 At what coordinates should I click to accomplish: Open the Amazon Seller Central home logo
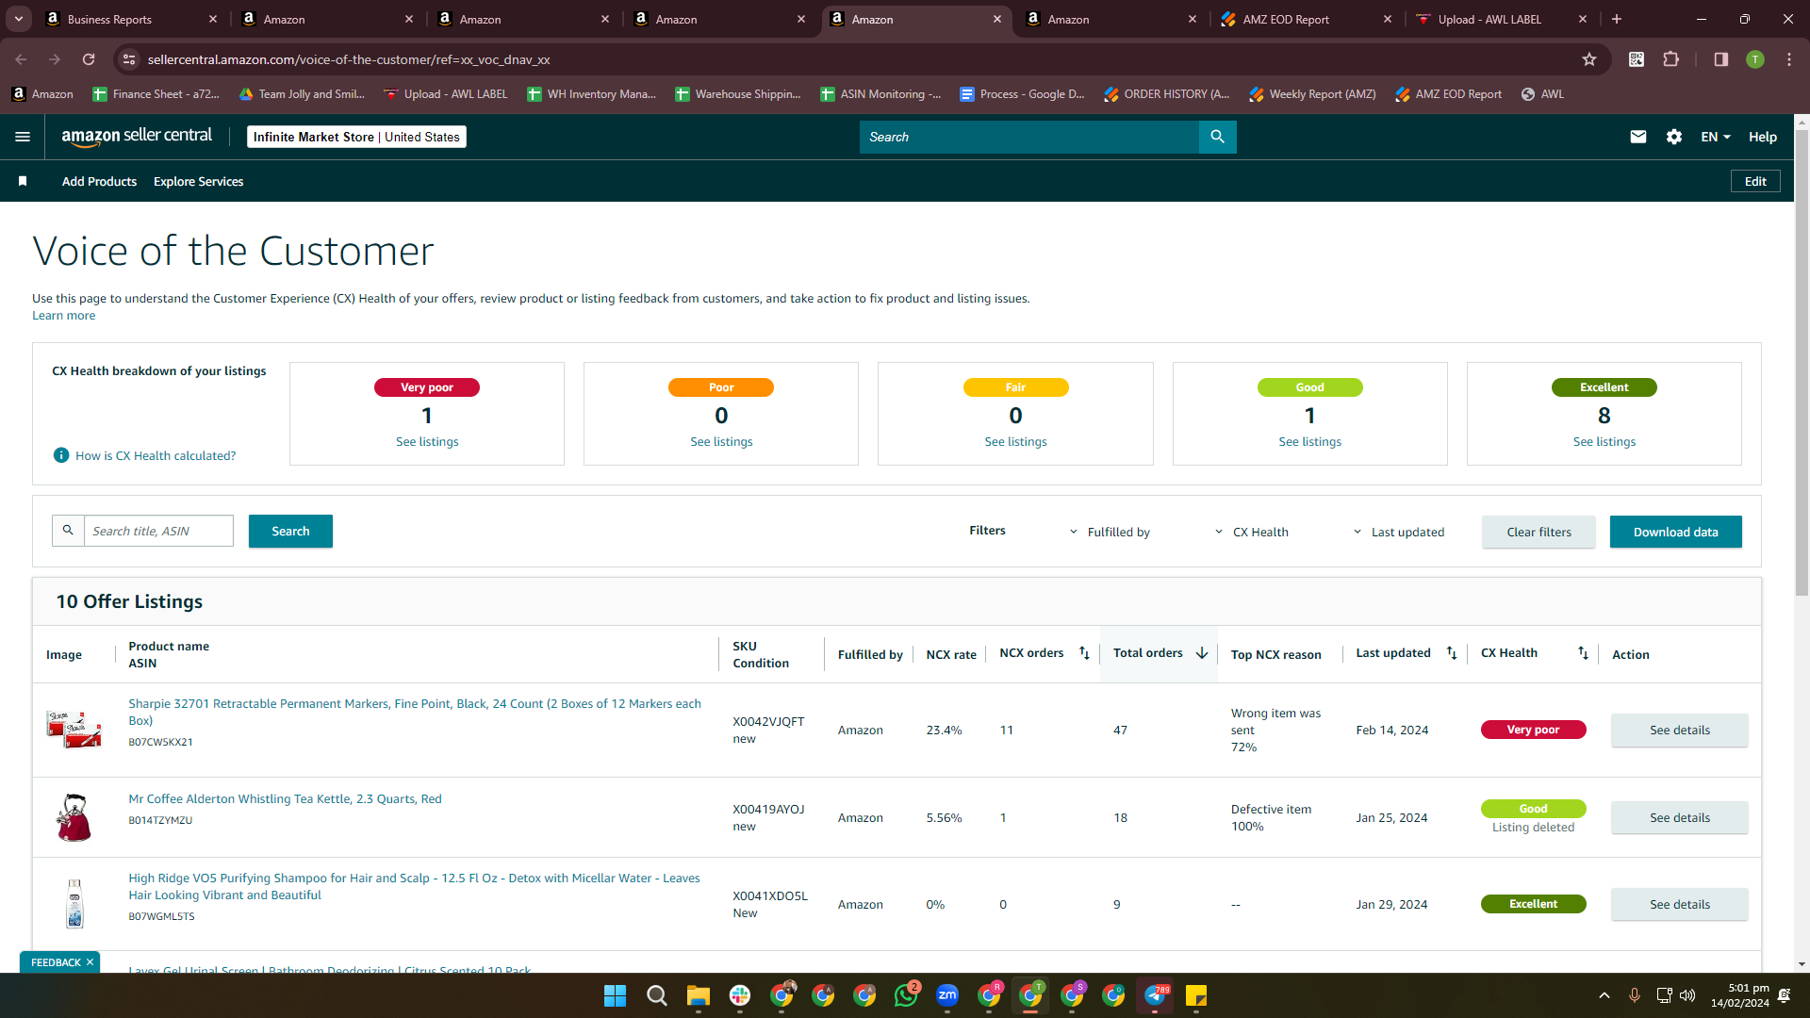[137, 137]
